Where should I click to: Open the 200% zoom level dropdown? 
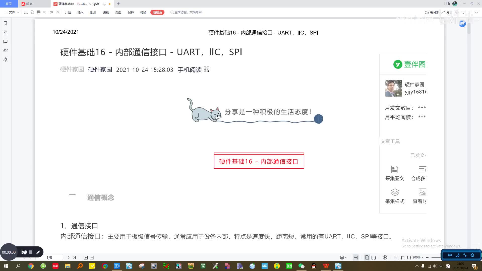pos(418,257)
